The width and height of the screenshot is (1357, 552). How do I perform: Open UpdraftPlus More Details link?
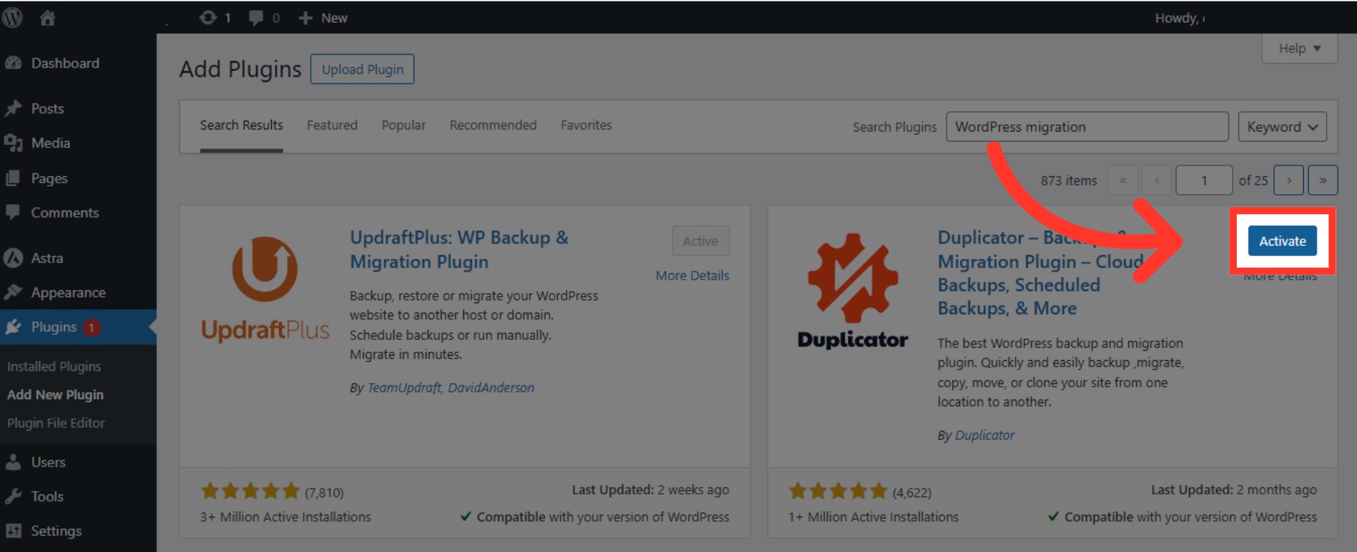point(692,275)
